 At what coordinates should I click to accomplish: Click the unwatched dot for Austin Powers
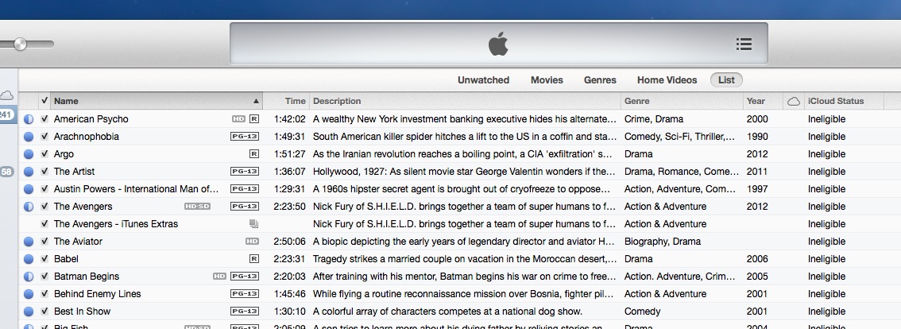[x=29, y=189]
